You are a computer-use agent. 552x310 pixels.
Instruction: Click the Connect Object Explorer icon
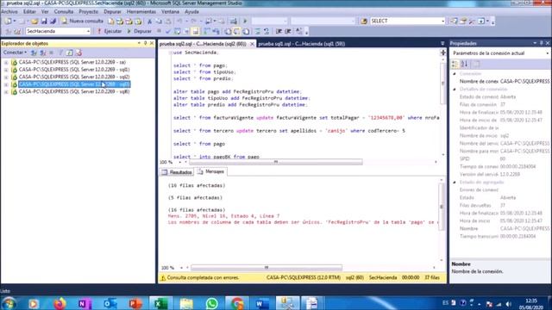34,53
